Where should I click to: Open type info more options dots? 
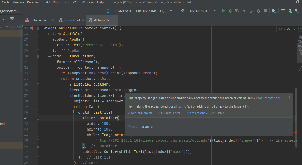pos(289,131)
